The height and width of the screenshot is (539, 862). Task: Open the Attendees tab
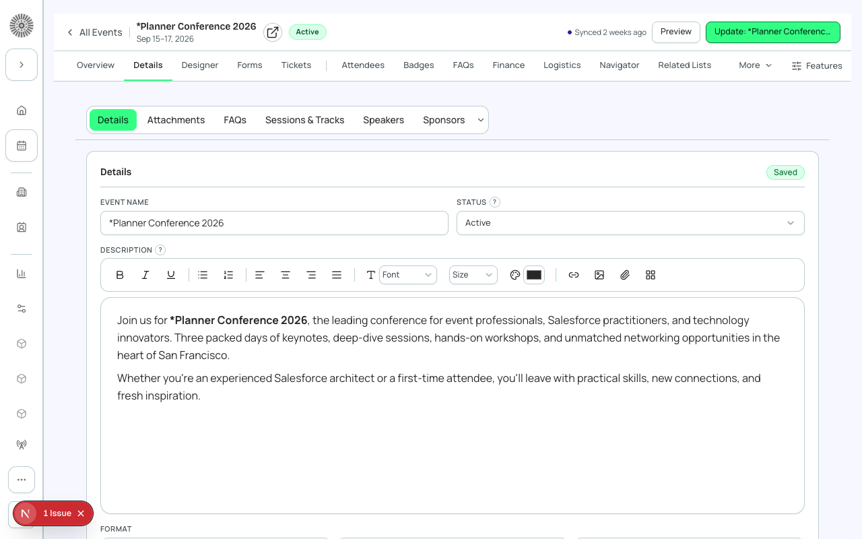[363, 65]
